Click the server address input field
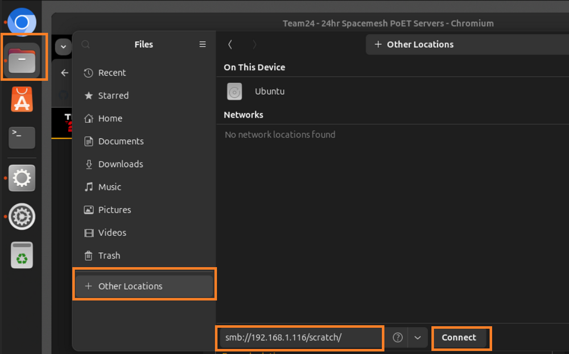The width and height of the screenshot is (569, 354). coord(300,338)
